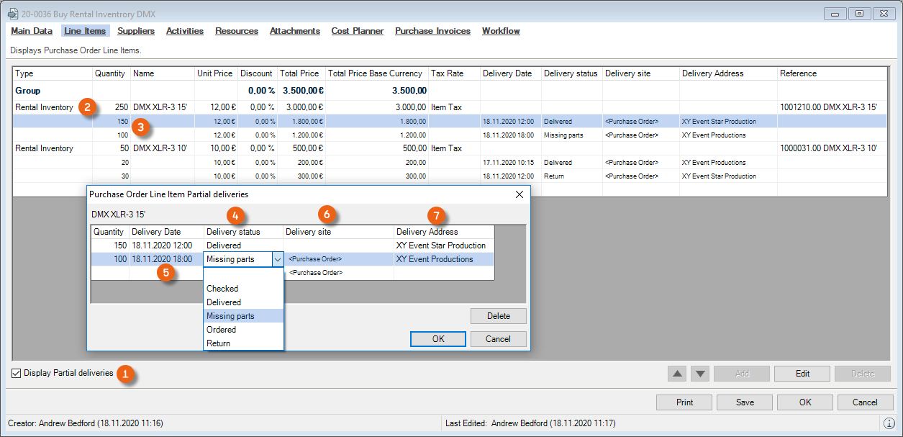The width and height of the screenshot is (903, 437).
Task: Switch to the Suppliers tab
Action: click(136, 31)
